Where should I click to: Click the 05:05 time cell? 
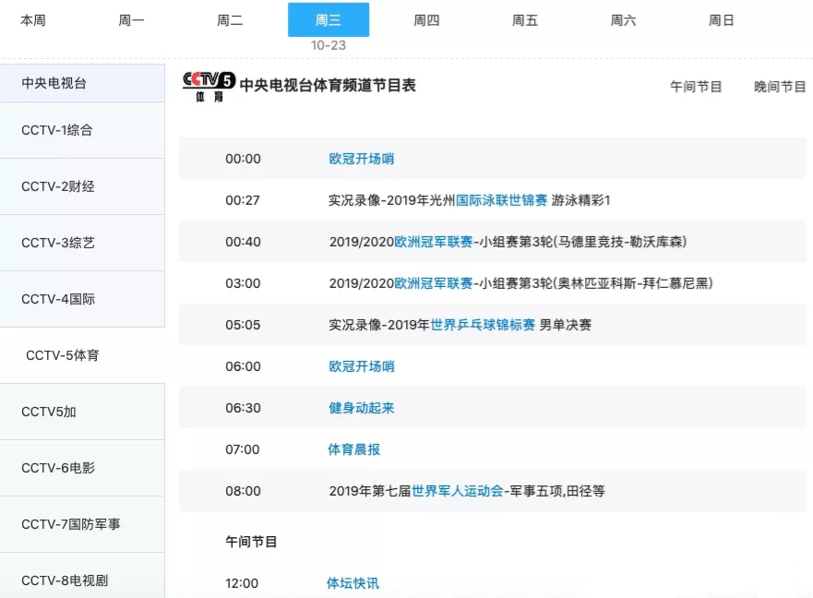[243, 325]
